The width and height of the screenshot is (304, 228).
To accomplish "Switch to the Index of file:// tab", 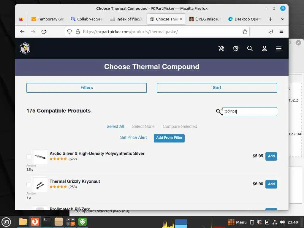I will (126, 19).
